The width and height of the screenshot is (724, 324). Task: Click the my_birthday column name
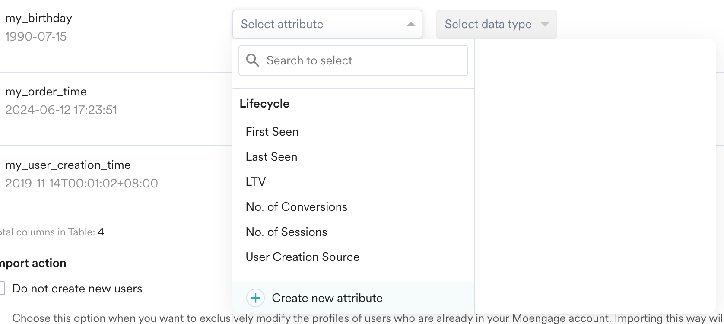tap(39, 18)
